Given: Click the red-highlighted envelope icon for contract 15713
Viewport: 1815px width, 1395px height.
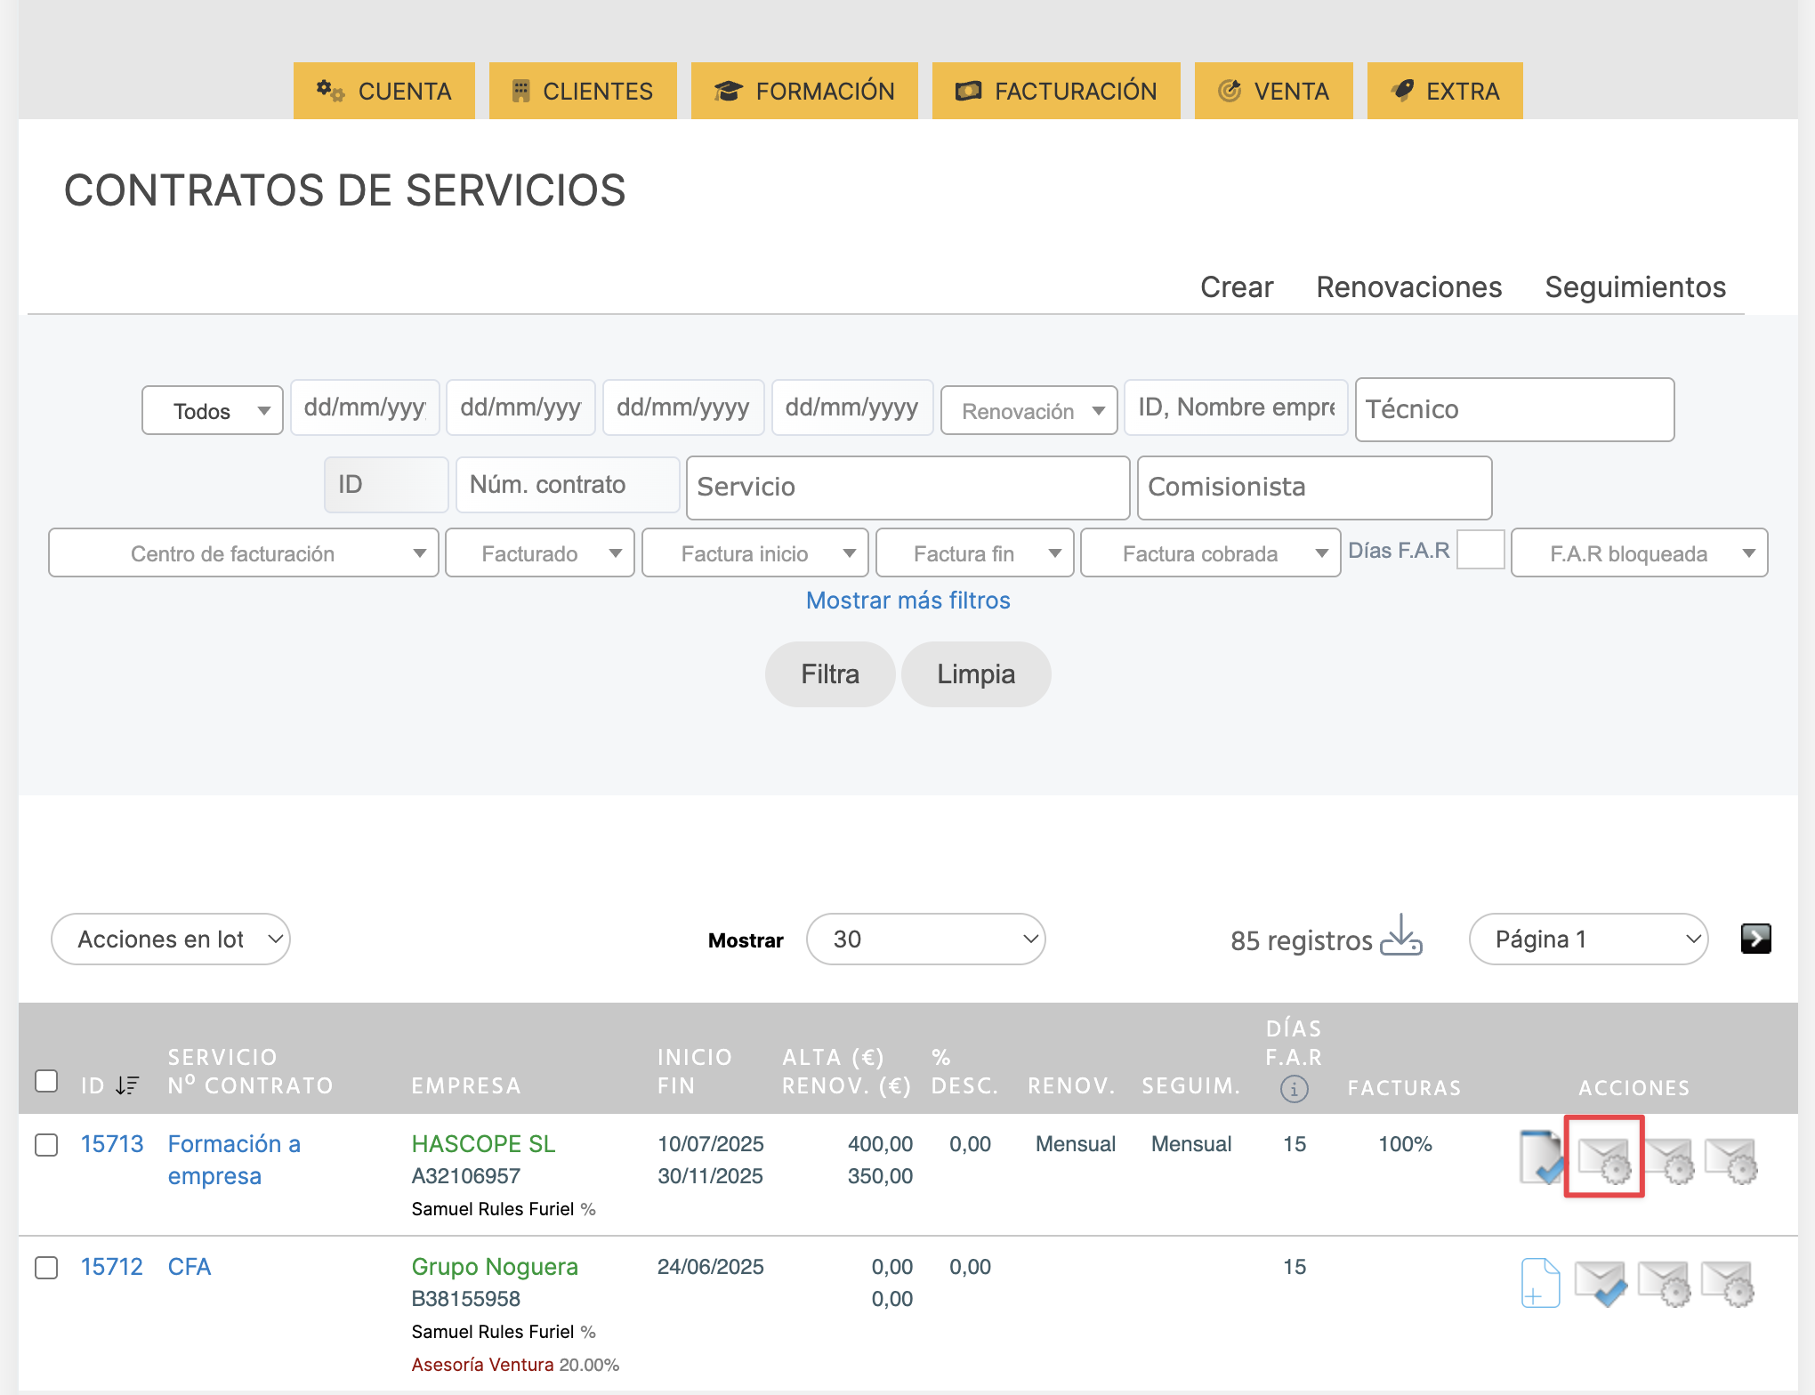Looking at the screenshot, I should [1603, 1157].
